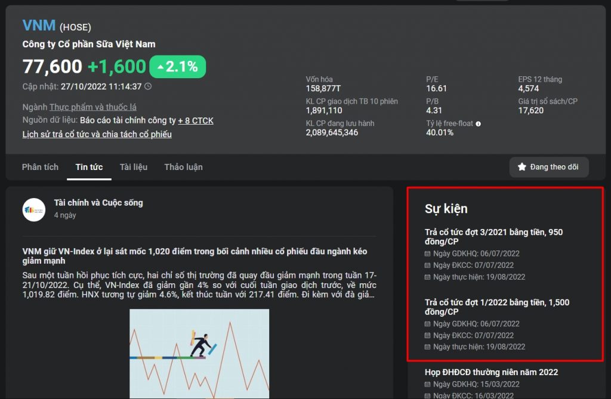Click calendar icon beside Ngày ĐKCC in đợt 3/2021 event
The width and height of the screenshot is (611, 399).
click(x=427, y=265)
